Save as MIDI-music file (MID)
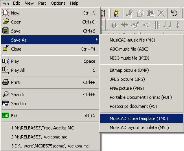 (x=142, y=58)
